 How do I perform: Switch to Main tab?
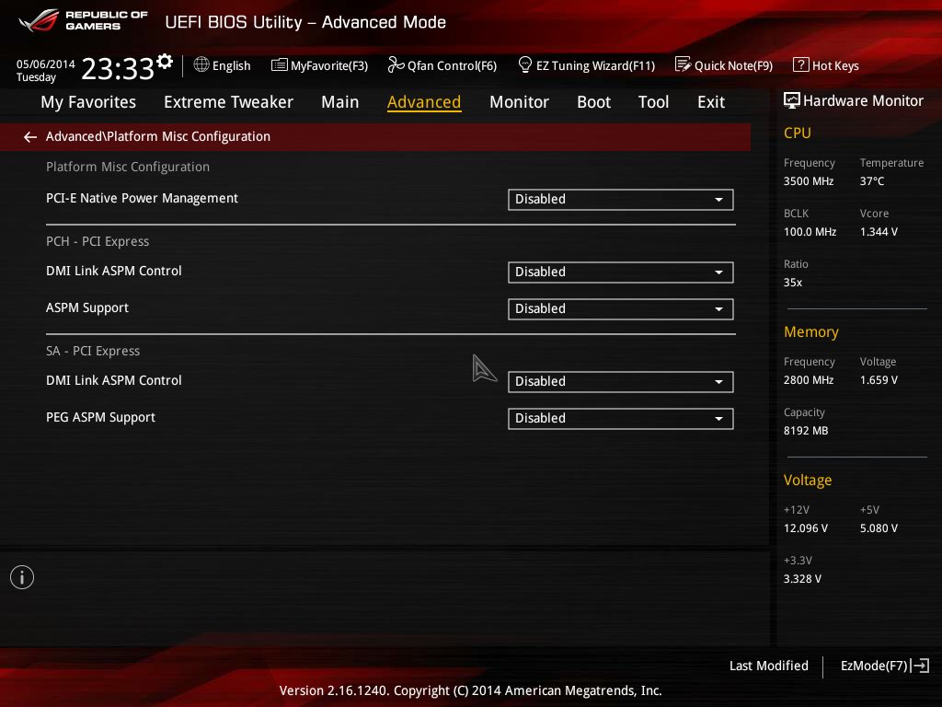[x=340, y=102]
